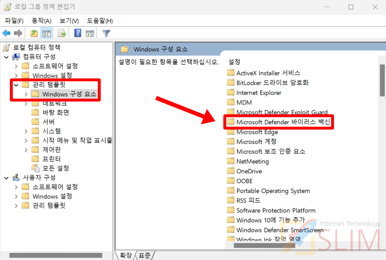This screenshot has height=260, width=386.
Task: Select 모든 설정 in the tree
Action: click(x=56, y=168)
